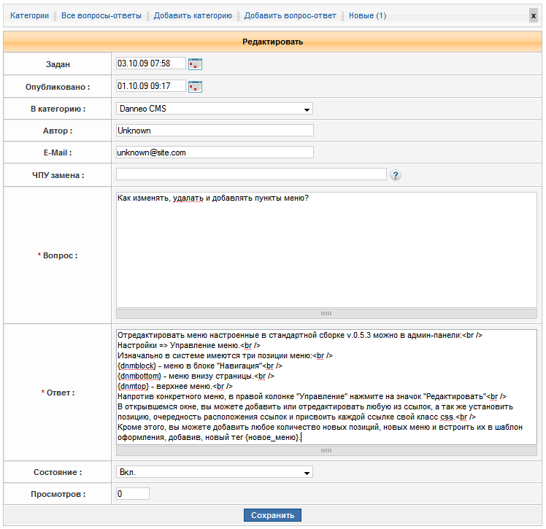Click inside the Вопрос text area
546x529 pixels.
(x=326, y=250)
